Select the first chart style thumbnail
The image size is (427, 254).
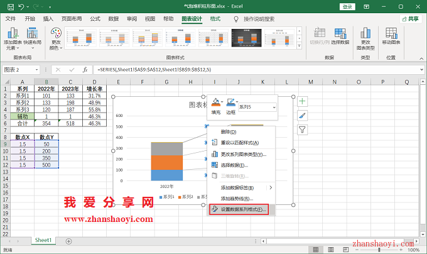[82, 38]
